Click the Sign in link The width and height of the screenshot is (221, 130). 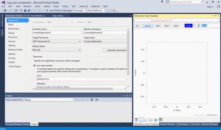210,7
